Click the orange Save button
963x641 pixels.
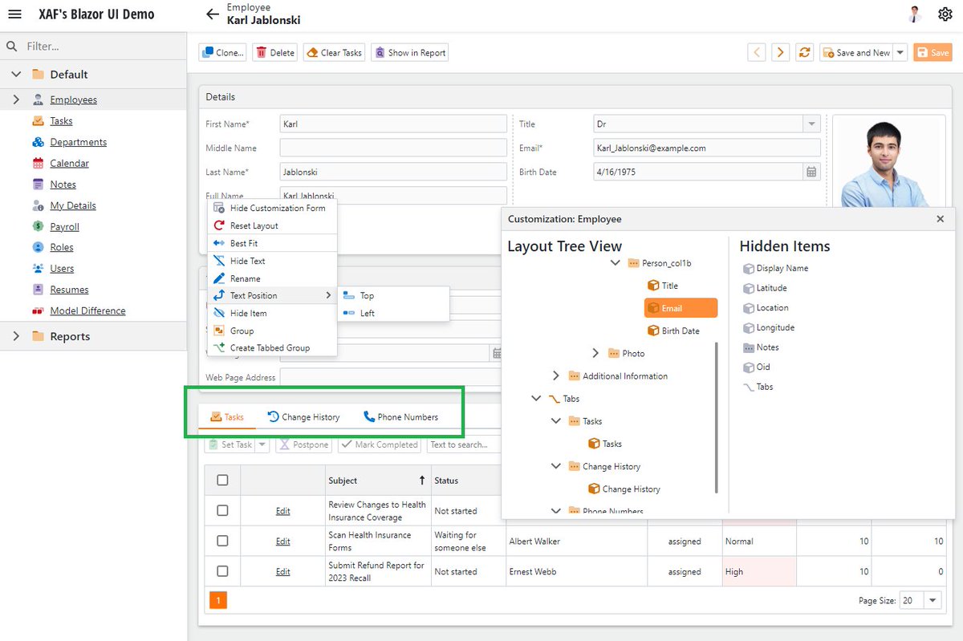(x=933, y=53)
